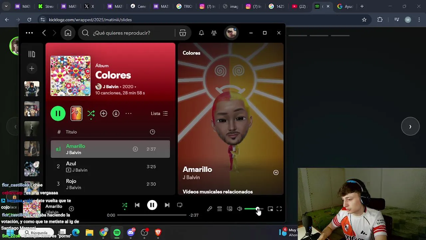Select the Amarillo track row
Image resolution: width=426 pixels, height=240 pixels.
110,149
